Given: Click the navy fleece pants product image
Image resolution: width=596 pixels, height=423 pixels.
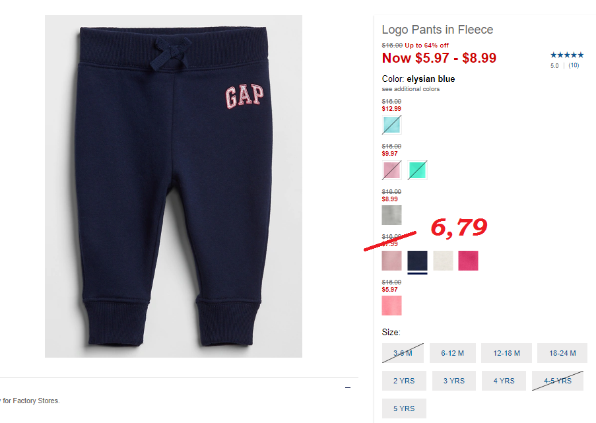Looking at the screenshot, I should 174,186.
